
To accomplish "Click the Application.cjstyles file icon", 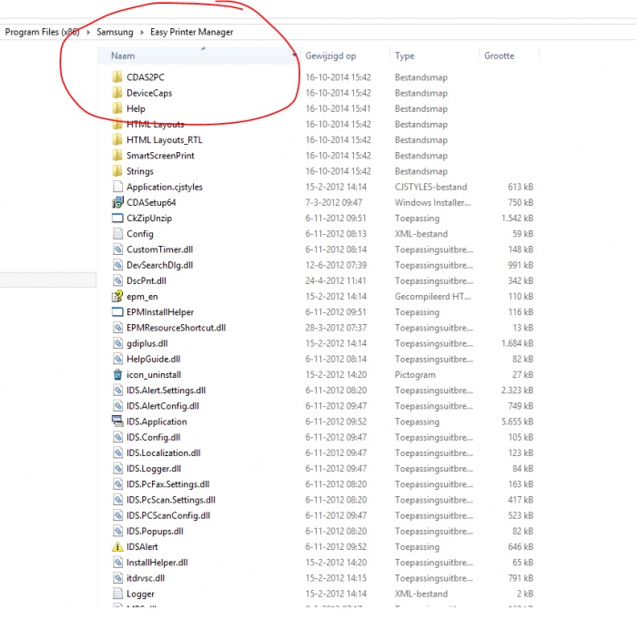I will (x=117, y=187).
